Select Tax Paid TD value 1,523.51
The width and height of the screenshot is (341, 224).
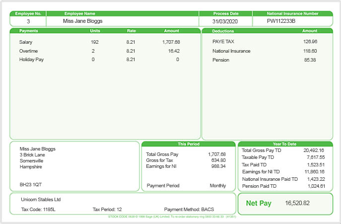[316, 164]
